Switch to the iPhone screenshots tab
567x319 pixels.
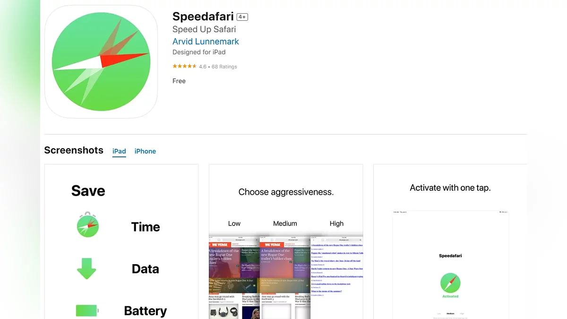coord(145,151)
